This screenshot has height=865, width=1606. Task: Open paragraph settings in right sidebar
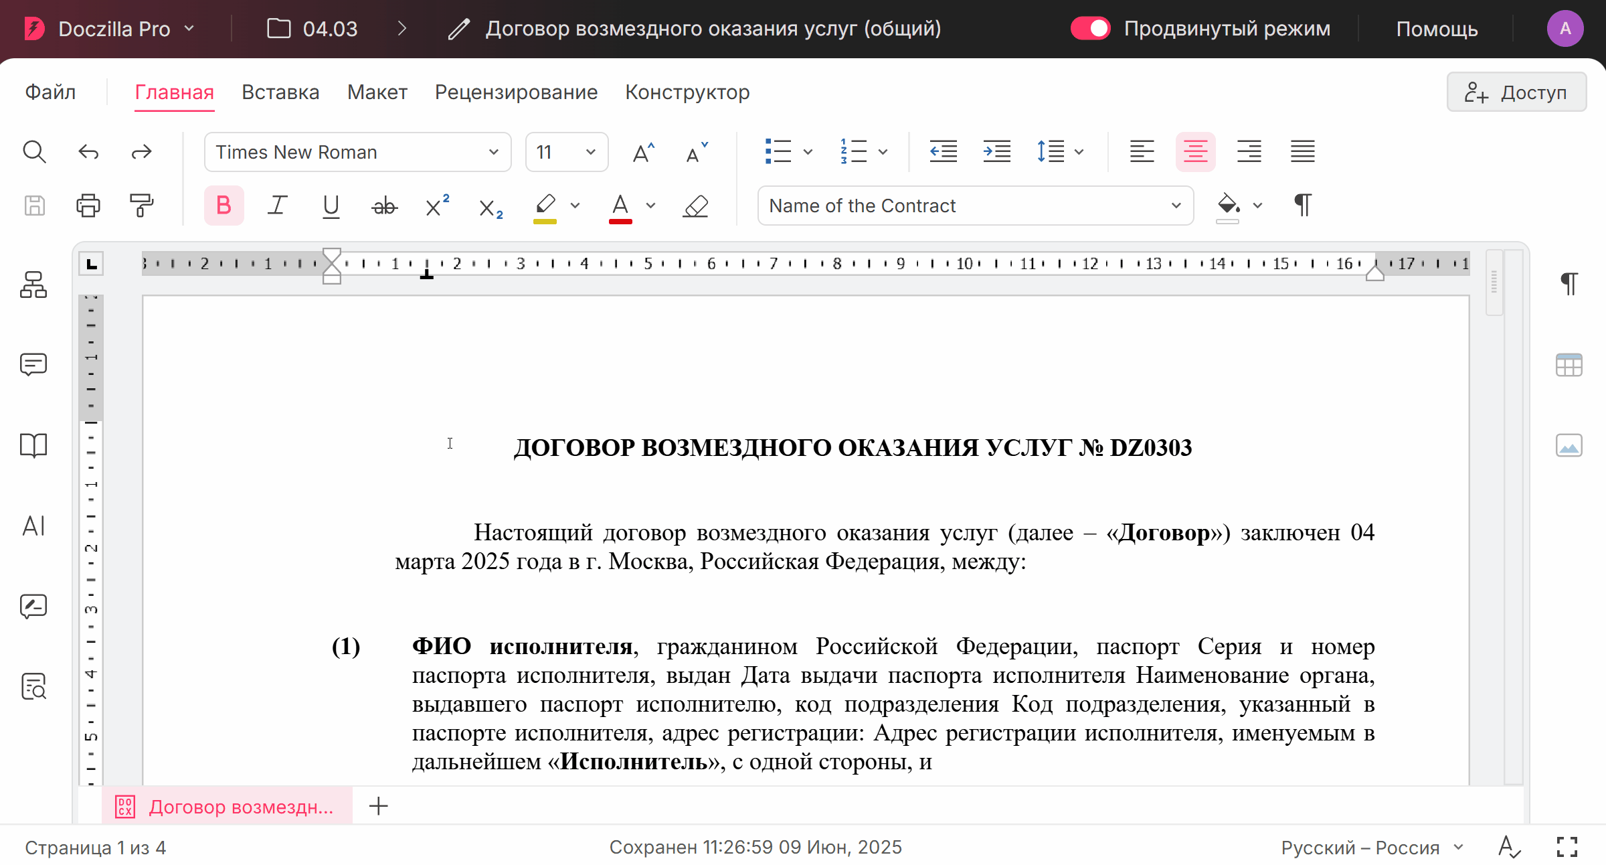(1569, 284)
